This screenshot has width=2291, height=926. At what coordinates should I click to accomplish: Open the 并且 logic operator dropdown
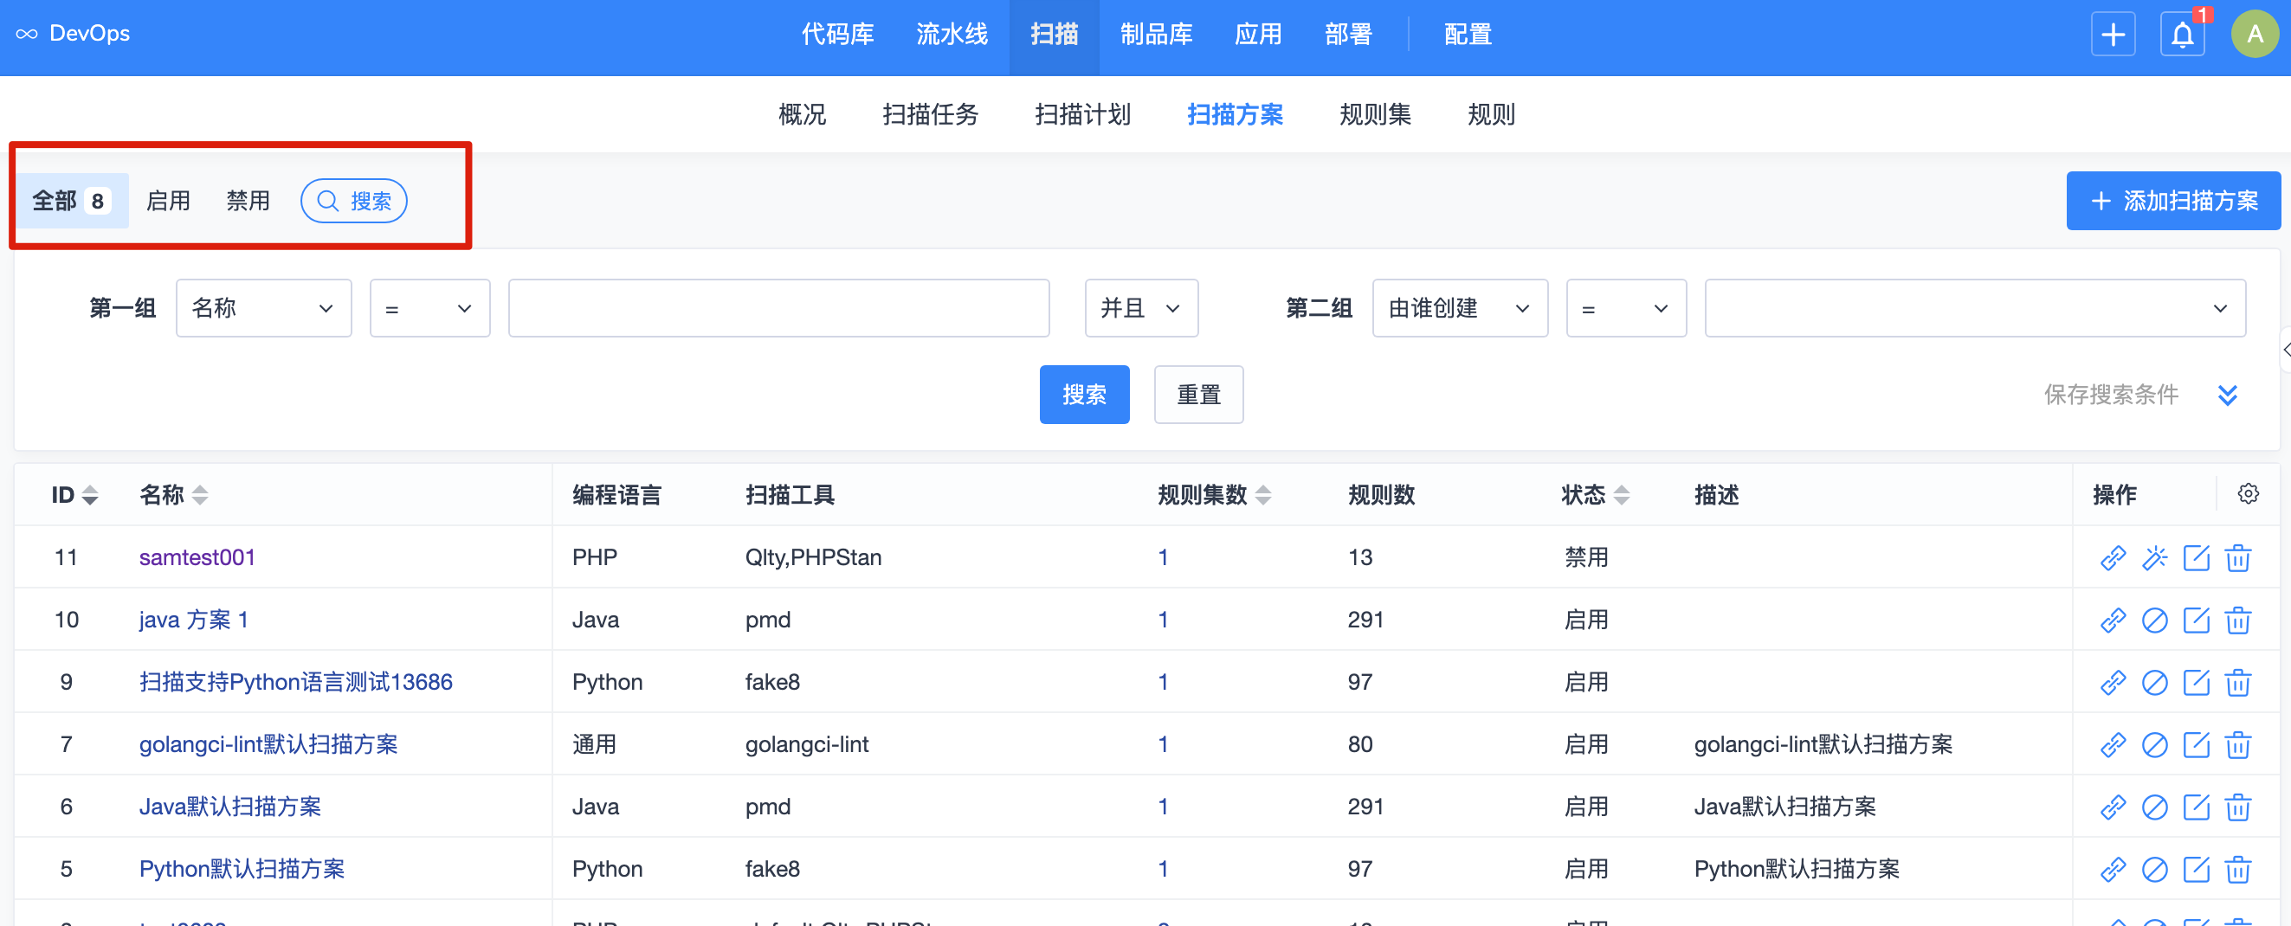[1140, 308]
